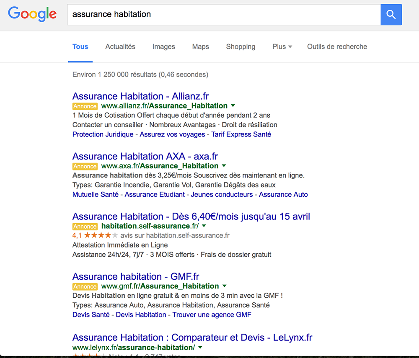
Task: Open the Maps tab
Action: 200,47
